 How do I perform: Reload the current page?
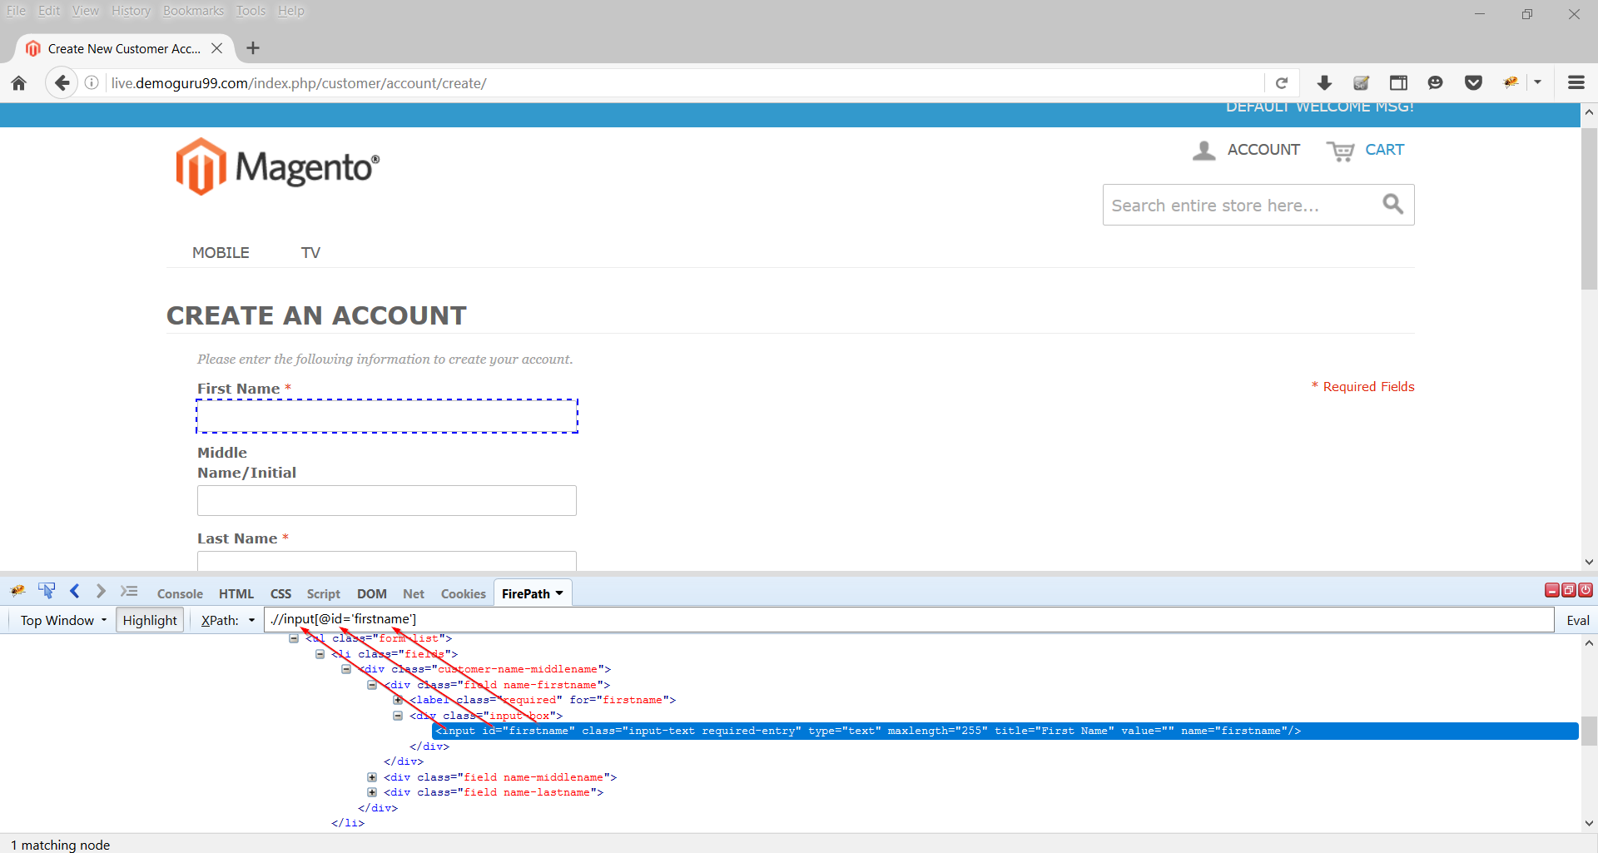(x=1282, y=83)
